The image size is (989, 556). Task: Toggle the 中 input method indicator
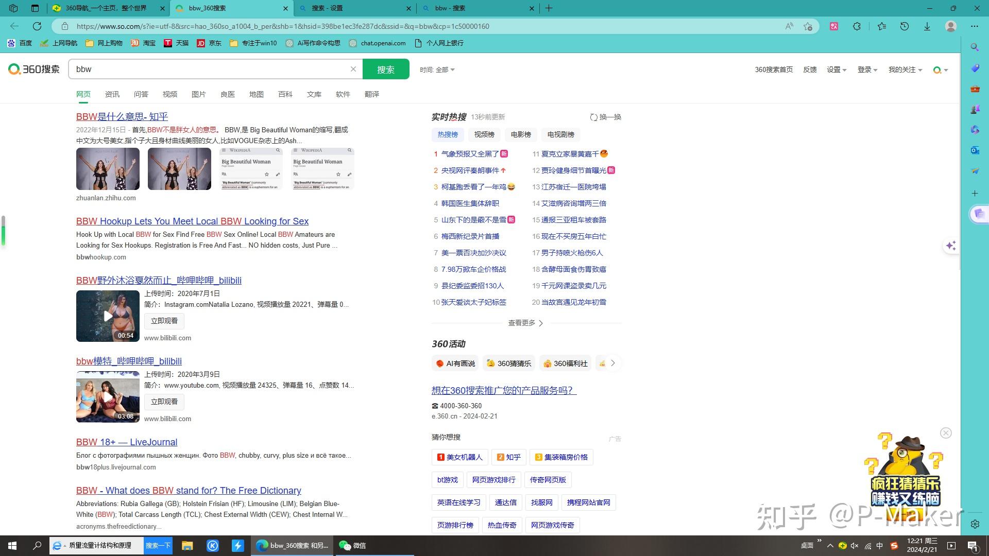pyautogui.click(x=879, y=546)
